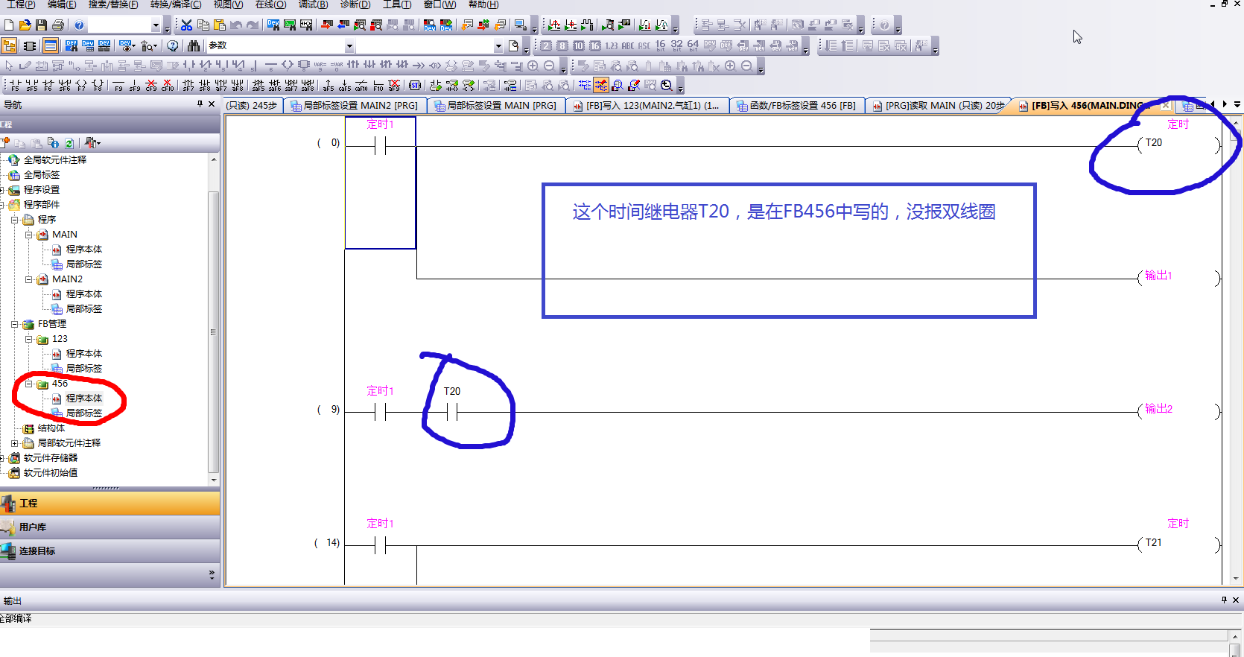1244x657 pixels.
Task: Insert open contact with F5 icon
Action: click(14, 86)
